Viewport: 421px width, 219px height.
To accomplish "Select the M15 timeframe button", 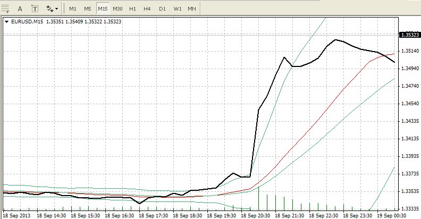I will [103, 9].
